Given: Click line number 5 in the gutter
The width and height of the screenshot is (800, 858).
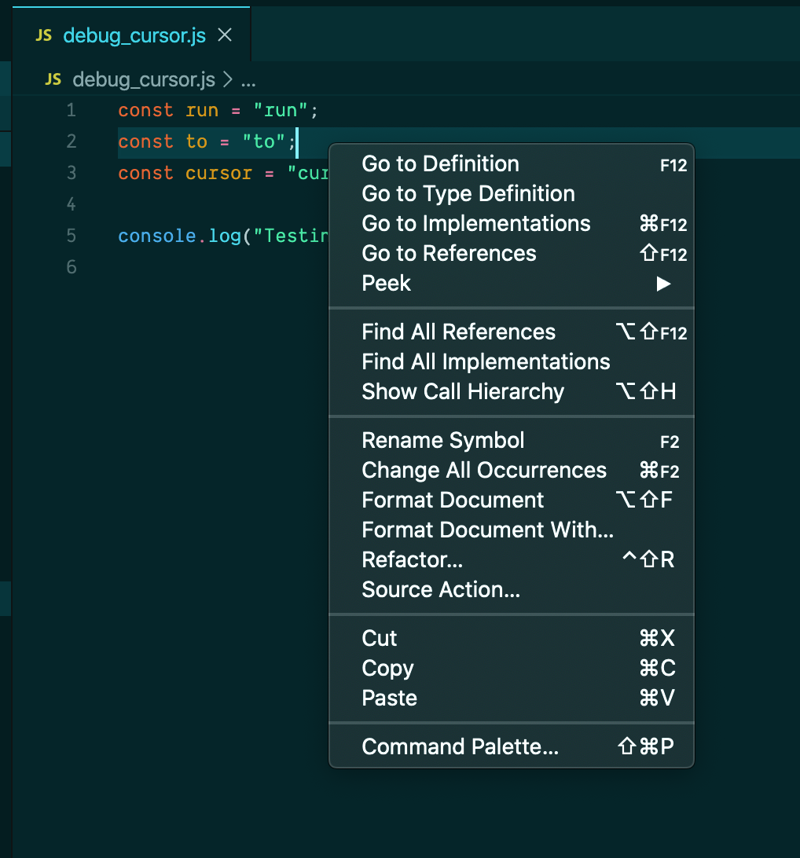Looking at the screenshot, I should click(x=70, y=236).
